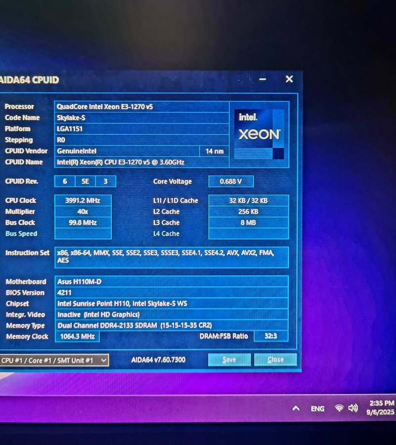Open the clock showing 2:35 PM
The width and height of the screenshot is (396, 445).
coord(380,407)
